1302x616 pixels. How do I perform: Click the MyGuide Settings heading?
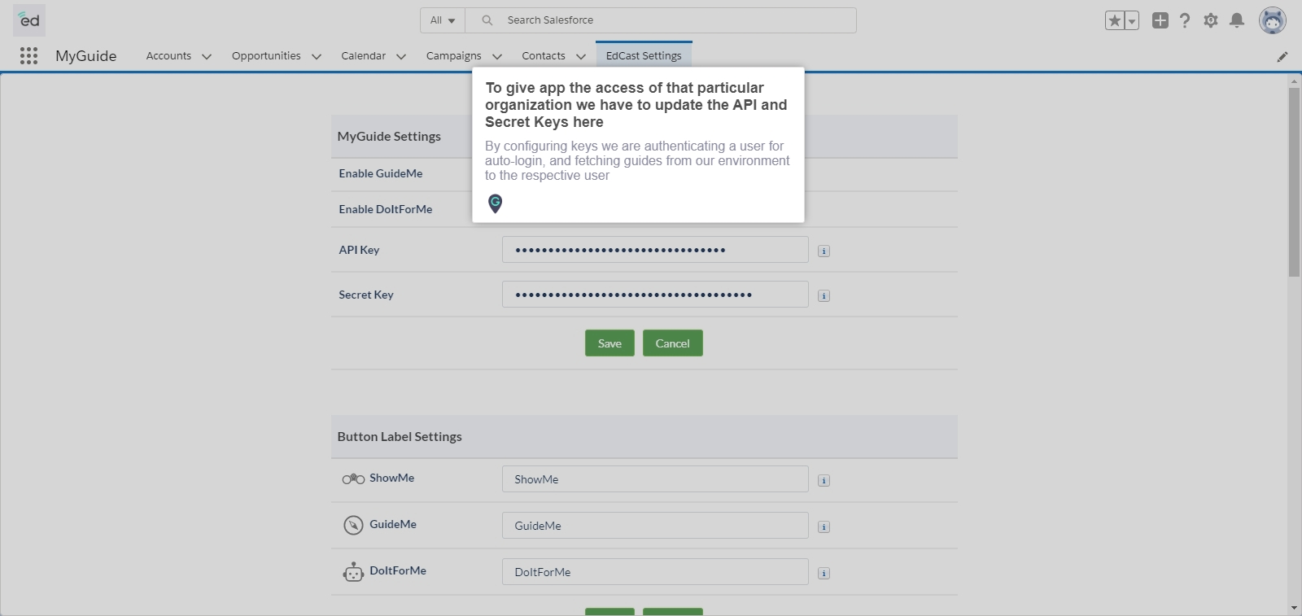(389, 137)
